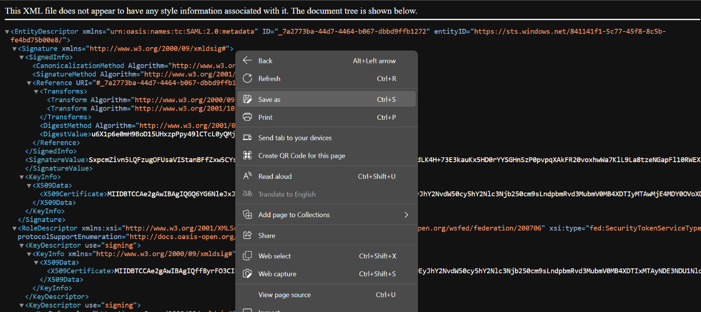Collapse the SignedInfo node
The image size is (701, 312).
click(x=21, y=57)
